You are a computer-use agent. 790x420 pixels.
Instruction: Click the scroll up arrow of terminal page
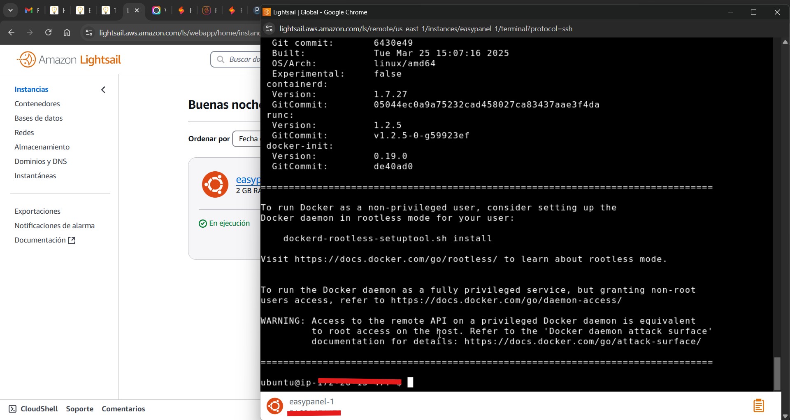tap(785, 42)
